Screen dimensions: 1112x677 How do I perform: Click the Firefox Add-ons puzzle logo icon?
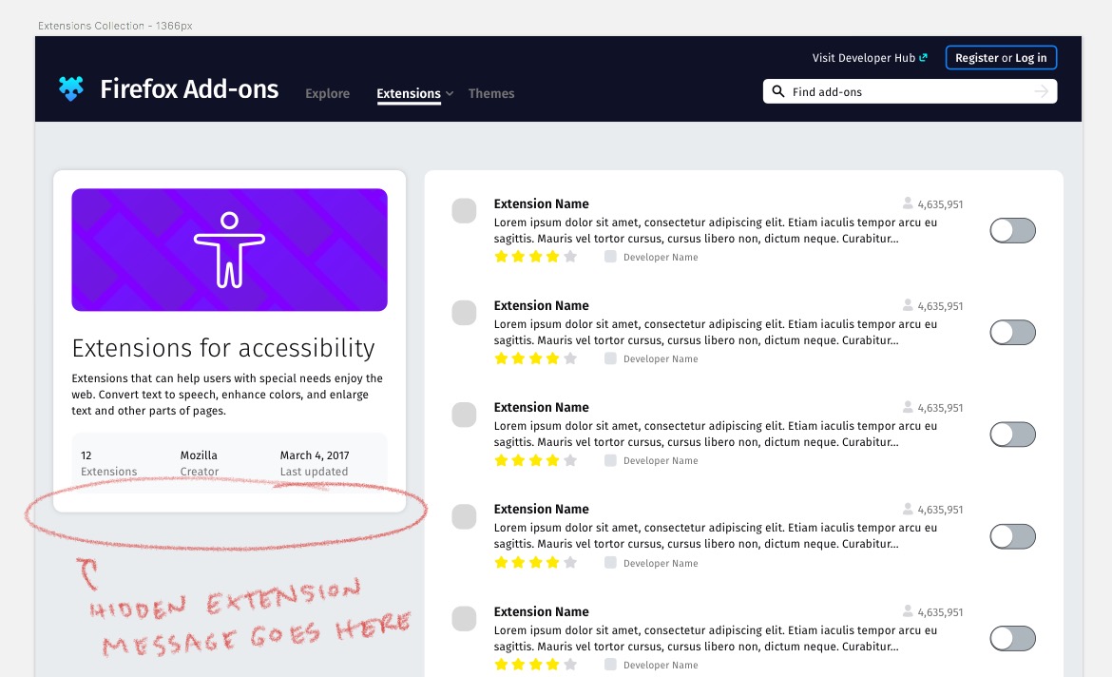pyautogui.click(x=71, y=88)
